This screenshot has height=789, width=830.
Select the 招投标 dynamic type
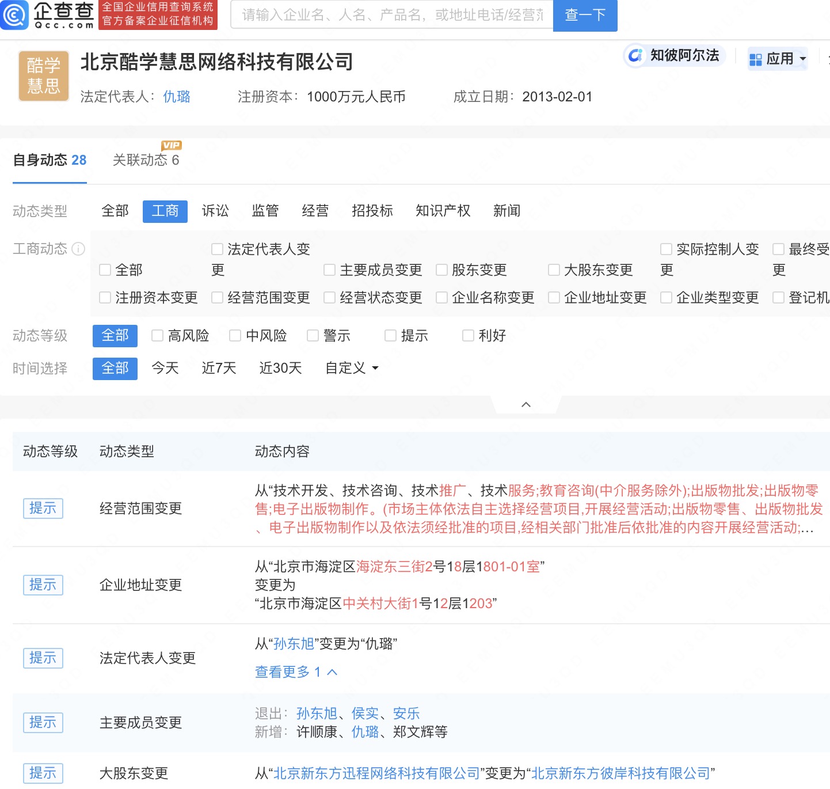pyautogui.click(x=372, y=211)
